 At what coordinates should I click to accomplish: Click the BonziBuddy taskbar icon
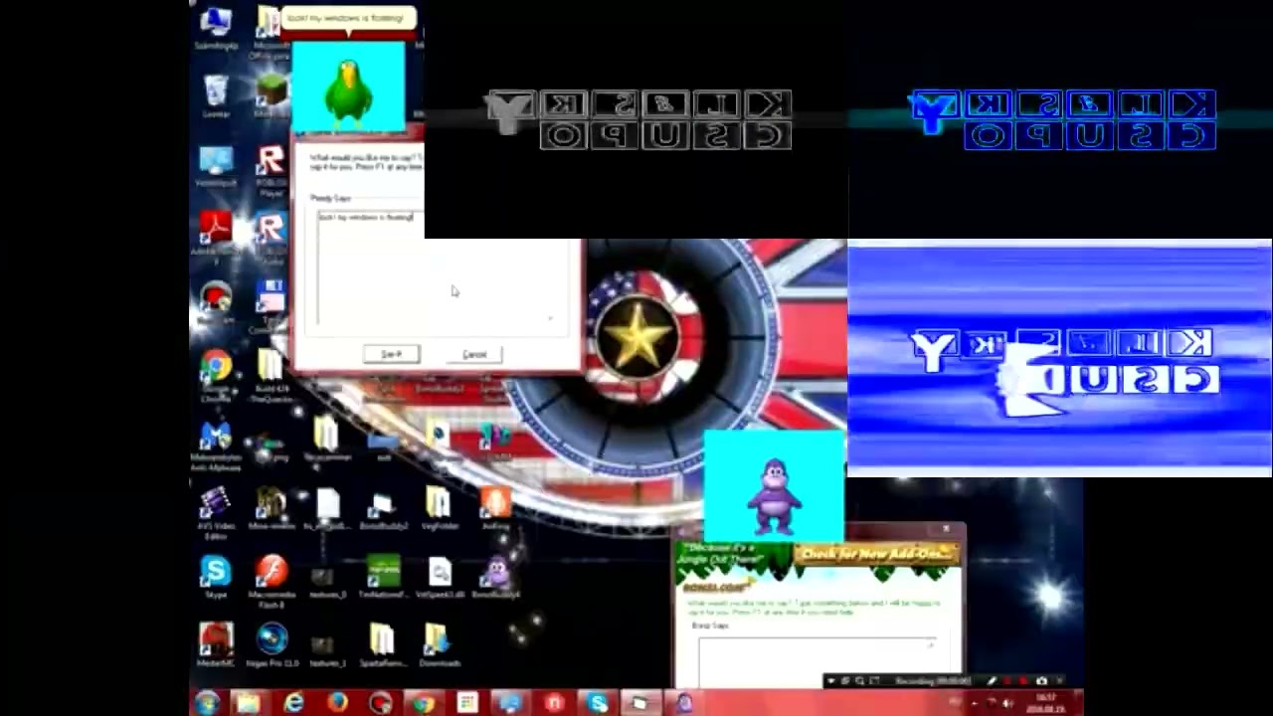point(684,703)
